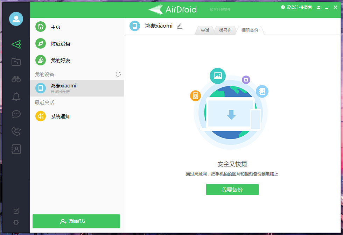The height and width of the screenshot is (235, 343).
Task: Open the contacts book icon
Action: coord(16,149)
